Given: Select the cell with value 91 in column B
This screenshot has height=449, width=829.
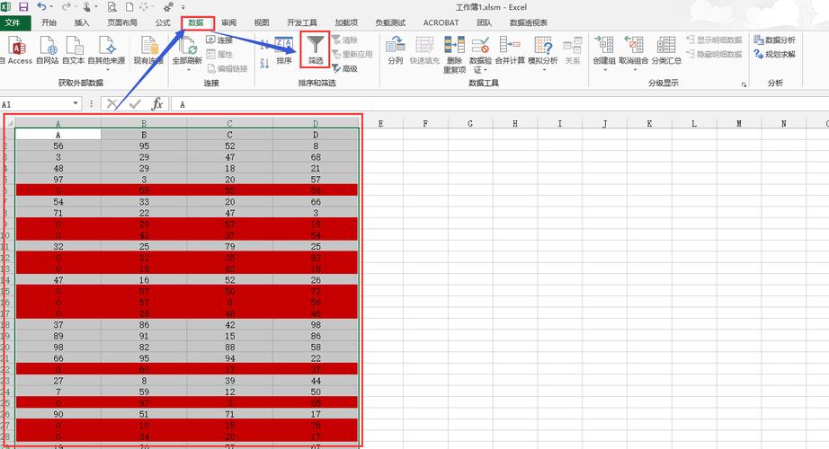Looking at the screenshot, I should (x=144, y=336).
